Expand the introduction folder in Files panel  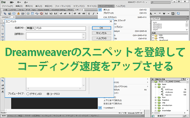[x=156, y=105]
